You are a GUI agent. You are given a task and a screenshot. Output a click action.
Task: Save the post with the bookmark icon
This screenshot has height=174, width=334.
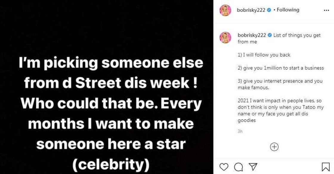325,167
